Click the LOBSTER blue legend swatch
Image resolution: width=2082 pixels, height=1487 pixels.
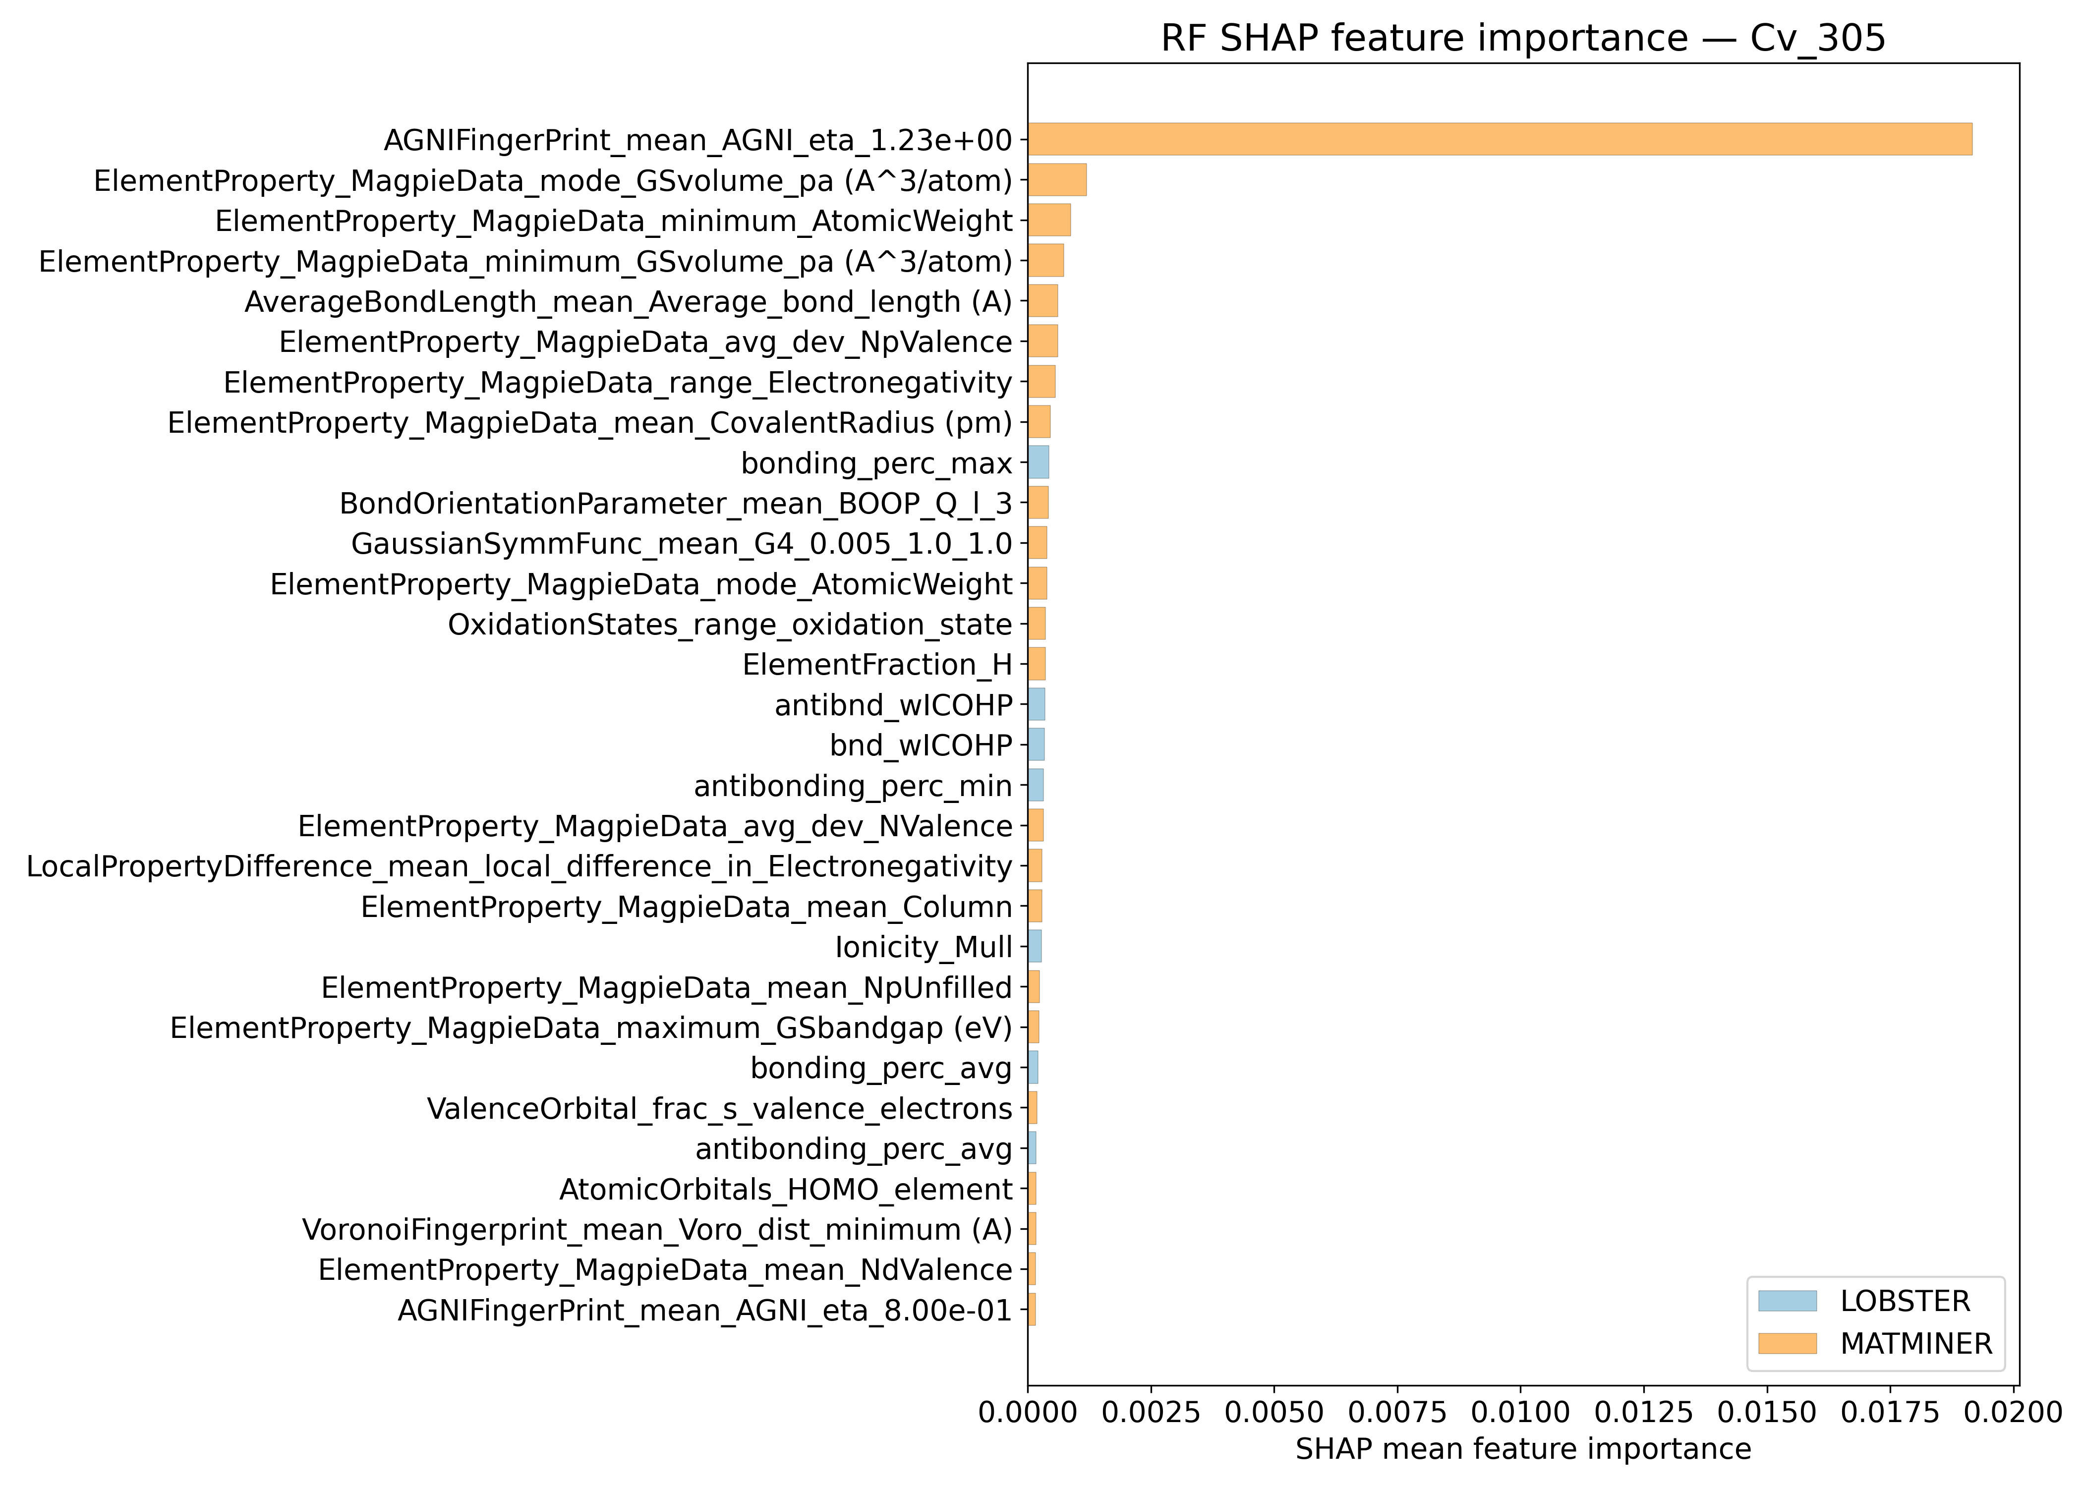(1786, 1300)
